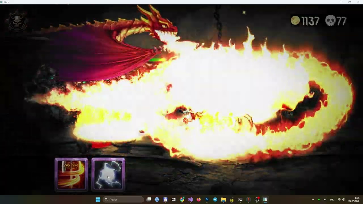
Task: Open Telegram from the taskbar
Action: coord(215,199)
